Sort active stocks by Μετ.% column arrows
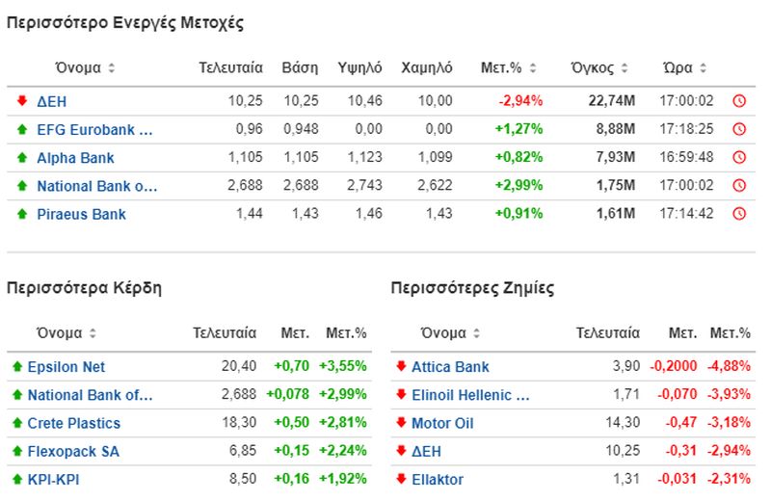Screen dimensions: 771x501 (x=533, y=67)
